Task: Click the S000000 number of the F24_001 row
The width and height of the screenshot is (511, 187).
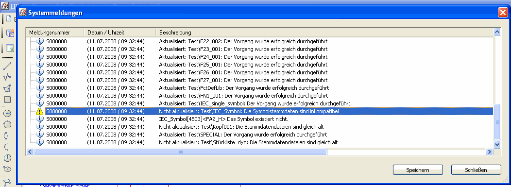Action: 56,57
